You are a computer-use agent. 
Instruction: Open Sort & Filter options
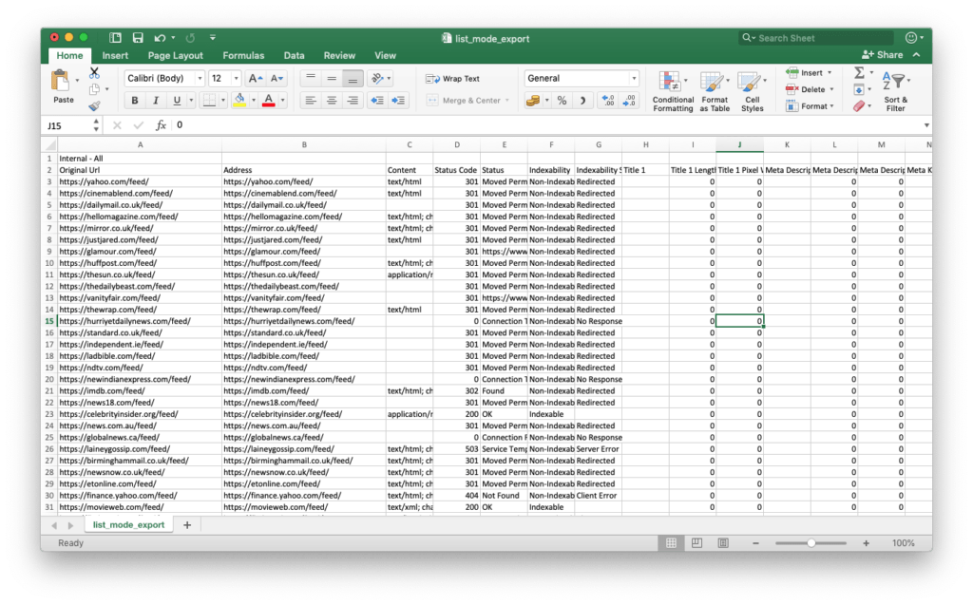pos(895,90)
